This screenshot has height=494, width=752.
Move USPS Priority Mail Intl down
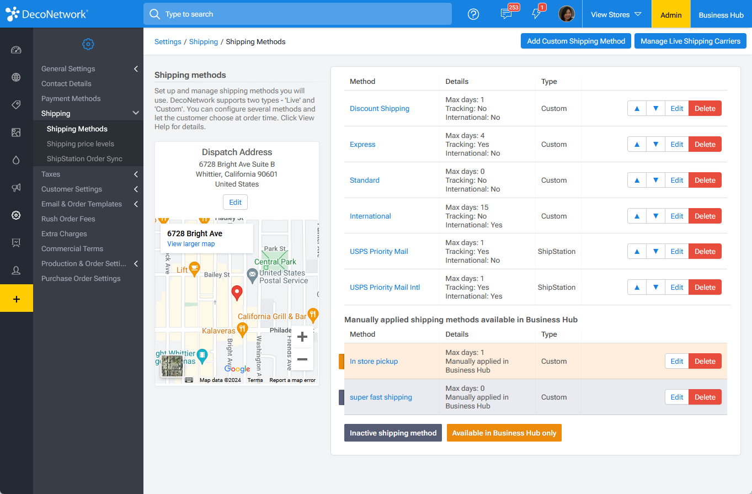coord(655,288)
